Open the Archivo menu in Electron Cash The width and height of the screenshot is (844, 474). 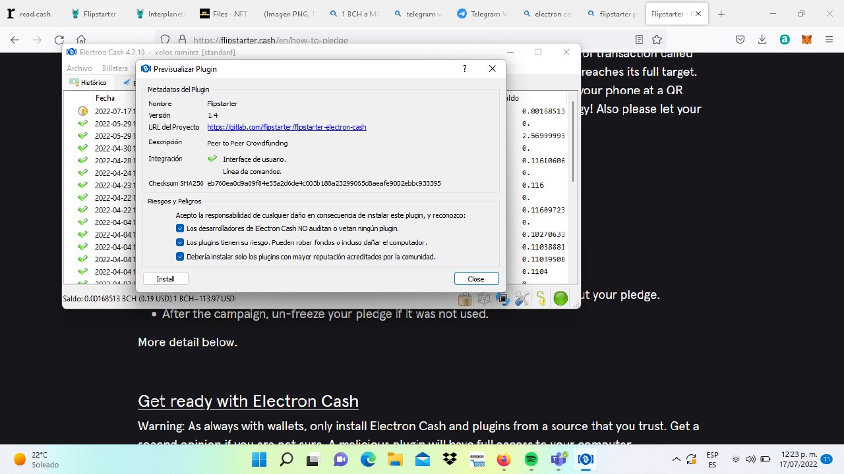point(80,68)
